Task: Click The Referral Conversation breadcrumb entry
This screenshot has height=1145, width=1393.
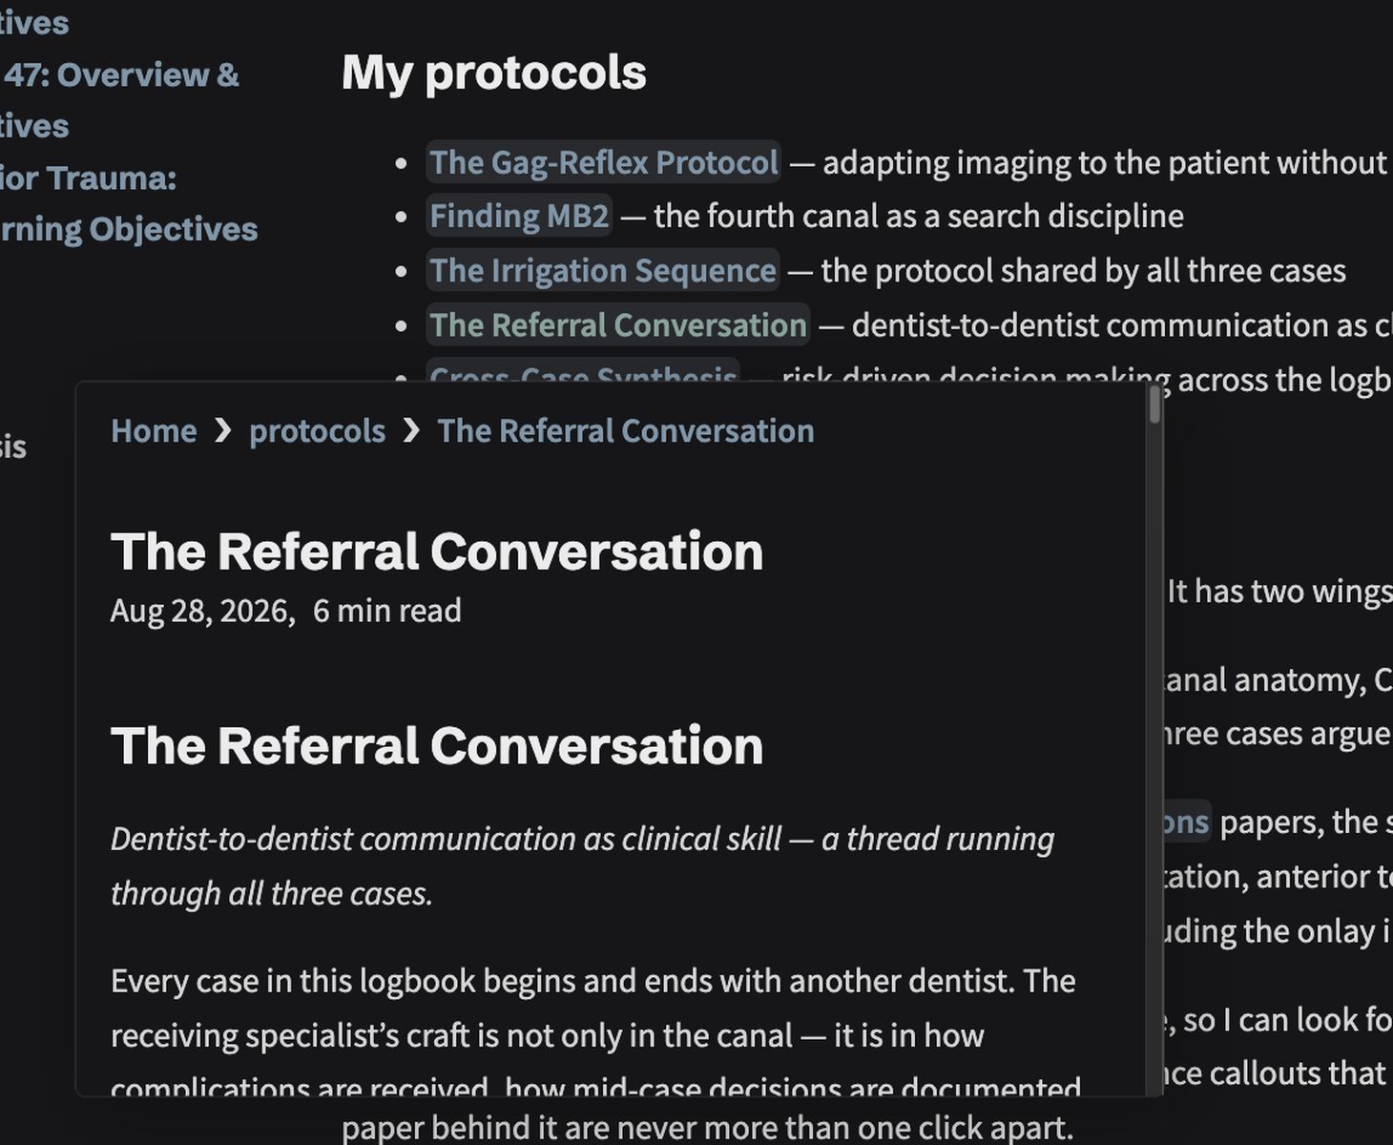Action: [x=626, y=430]
